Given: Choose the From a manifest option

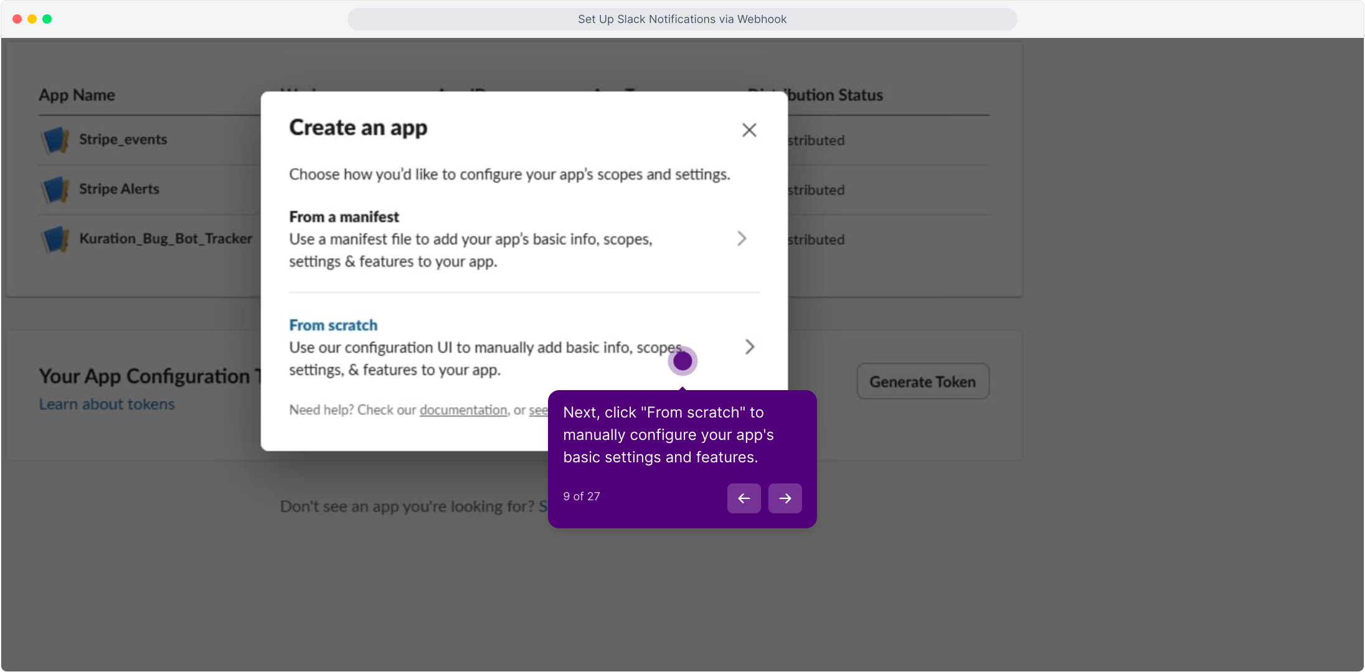Looking at the screenshot, I should coord(524,239).
